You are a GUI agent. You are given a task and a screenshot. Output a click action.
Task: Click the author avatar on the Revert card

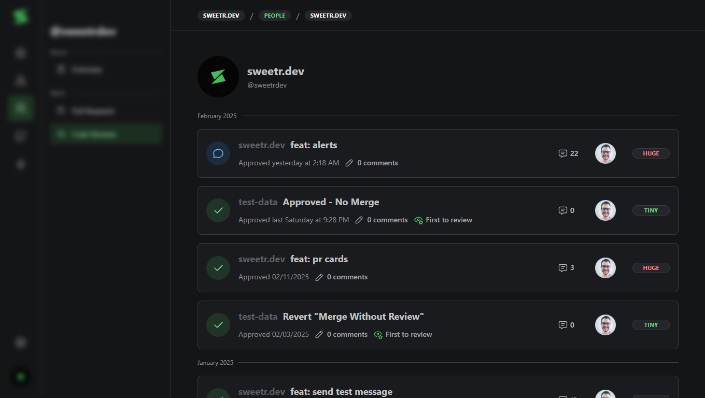point(605,325)
